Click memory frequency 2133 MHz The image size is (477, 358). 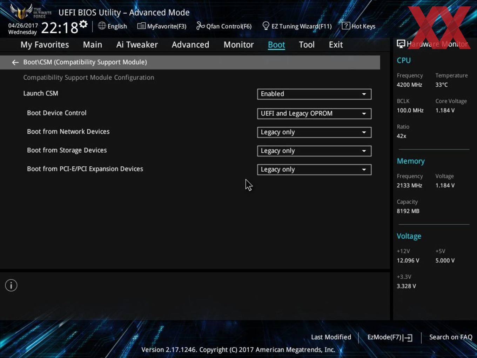pos(409,185)
